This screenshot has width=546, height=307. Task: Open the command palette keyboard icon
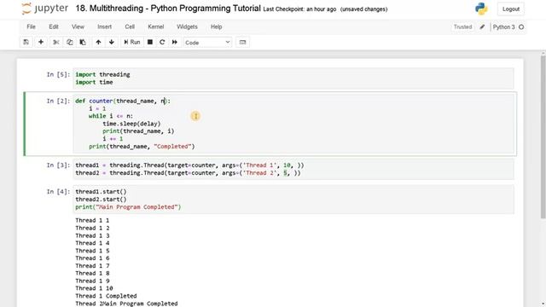point(242,42)
